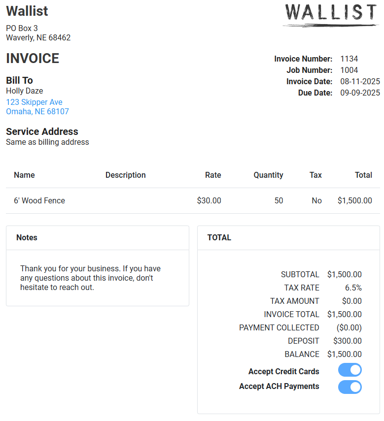Image resolution: width=384 pixels, height=421 pixels.
Task: Click the TOTAL panel header
Action: (x=288, y=238)
